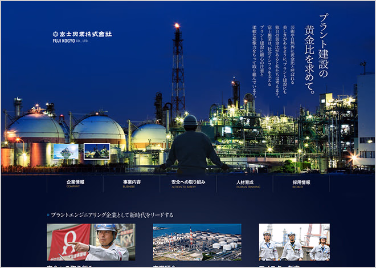Open the 事業内容 Business menu item
This screenshot has width=376, height=268.
tap(132, 182)
